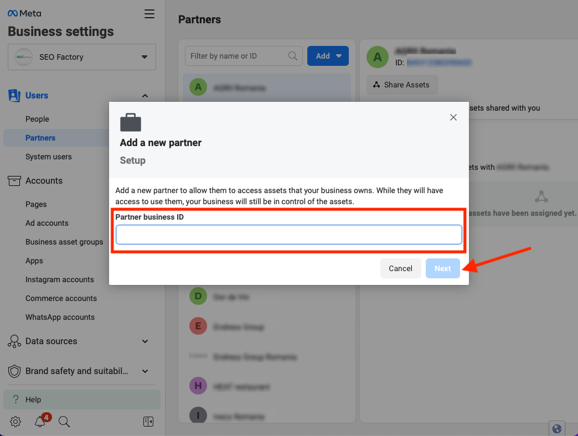Select WhatsApp accounts menu item
The width and height of the screenshot is (578, 436).
60,317
